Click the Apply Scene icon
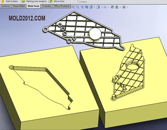The height and width of the screenshot is (130, 167). click(117, 7)
